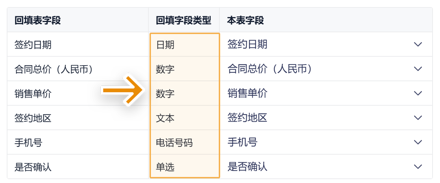Click the 是否确认 cell in left column
The width and height of the screenshot is (440, 183).
click(x=78, y=167)
